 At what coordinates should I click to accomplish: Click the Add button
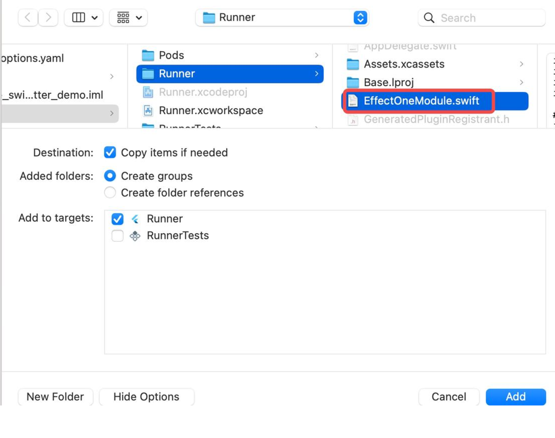515,397
